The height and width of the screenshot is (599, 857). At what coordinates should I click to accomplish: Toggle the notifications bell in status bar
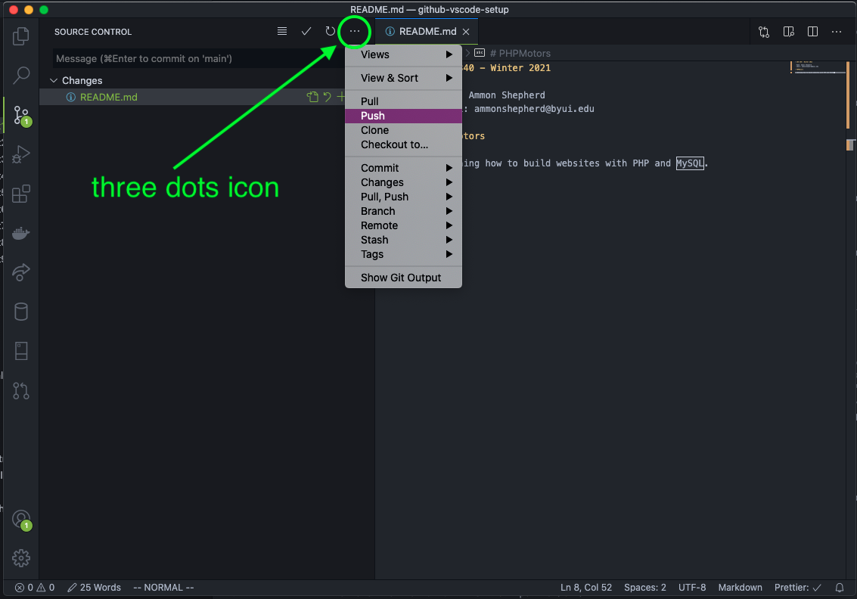pos(840,588)
